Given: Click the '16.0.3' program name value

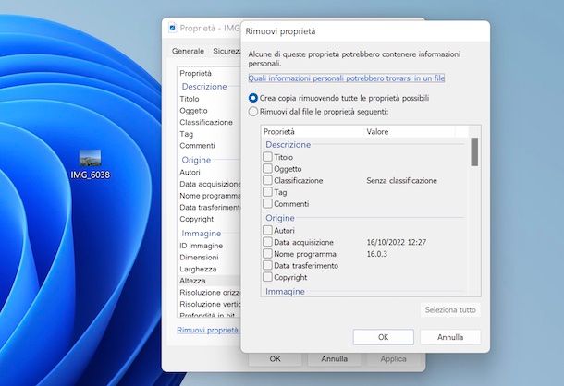Looking at the screenshot, I should [x=377, y=254].
